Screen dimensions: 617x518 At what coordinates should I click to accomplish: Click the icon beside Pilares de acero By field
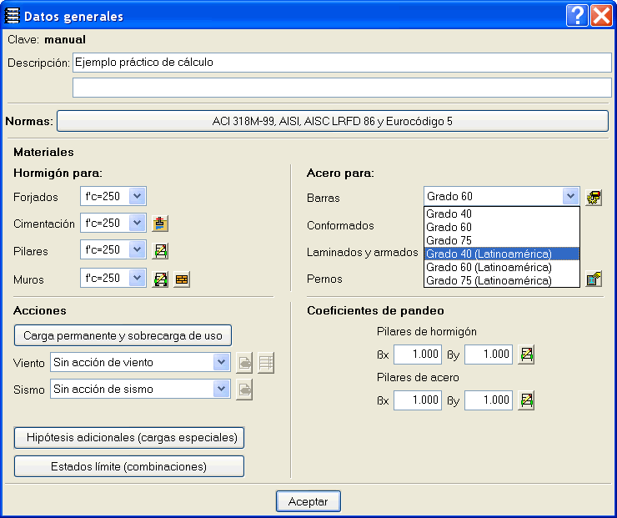tap(526, 400)
